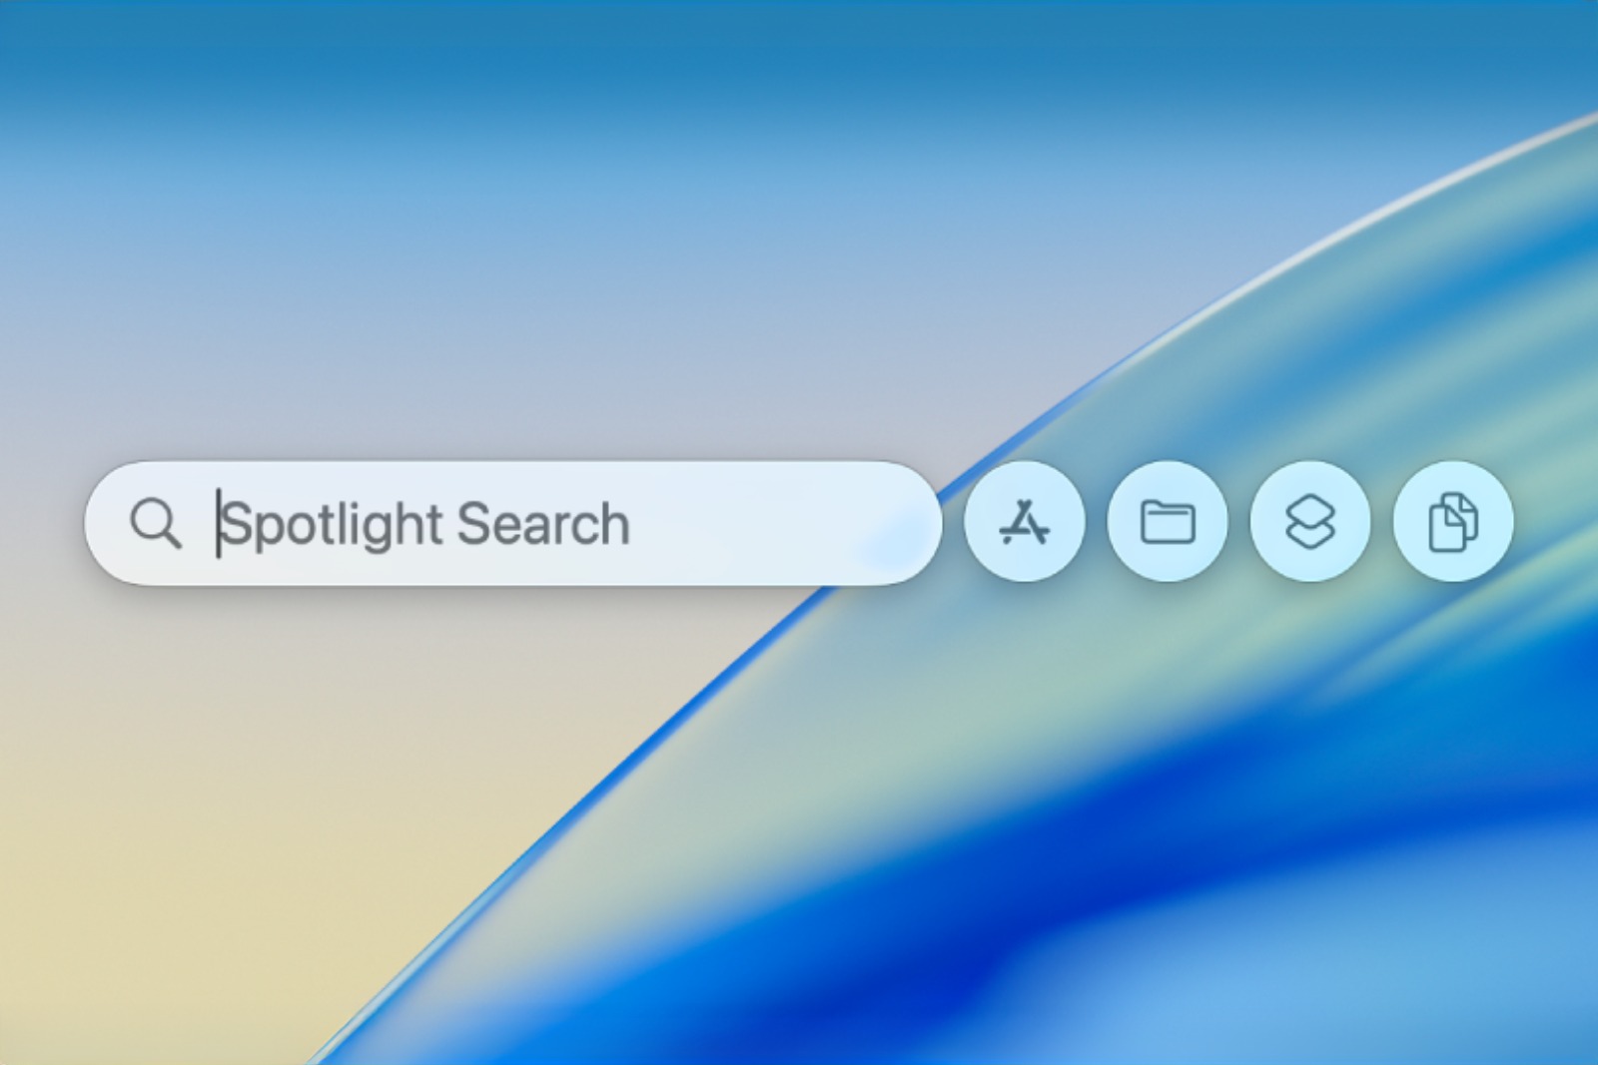Image resolution: width=1598 pixels, height=1065 pixels.
Task: Select the stacked layers Shortcuts icon
Action: click(1310, 522)
